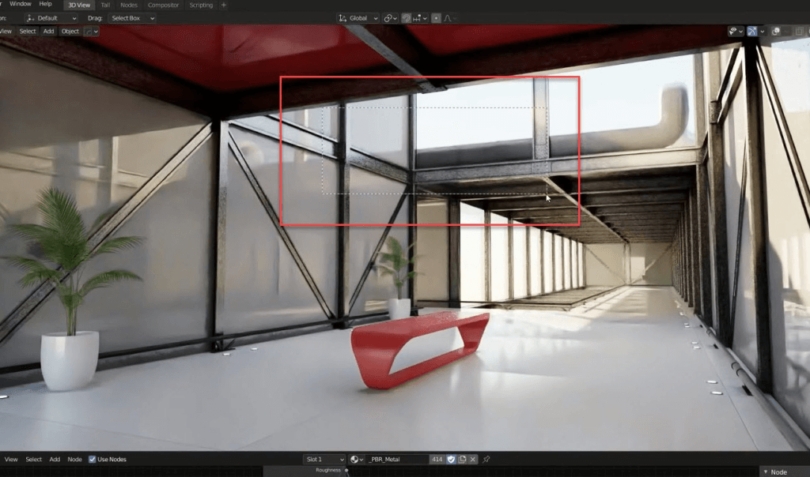810x477 pixels.
Task: Click the _PBR_Metal material name field
Action: tap(397, 459)
